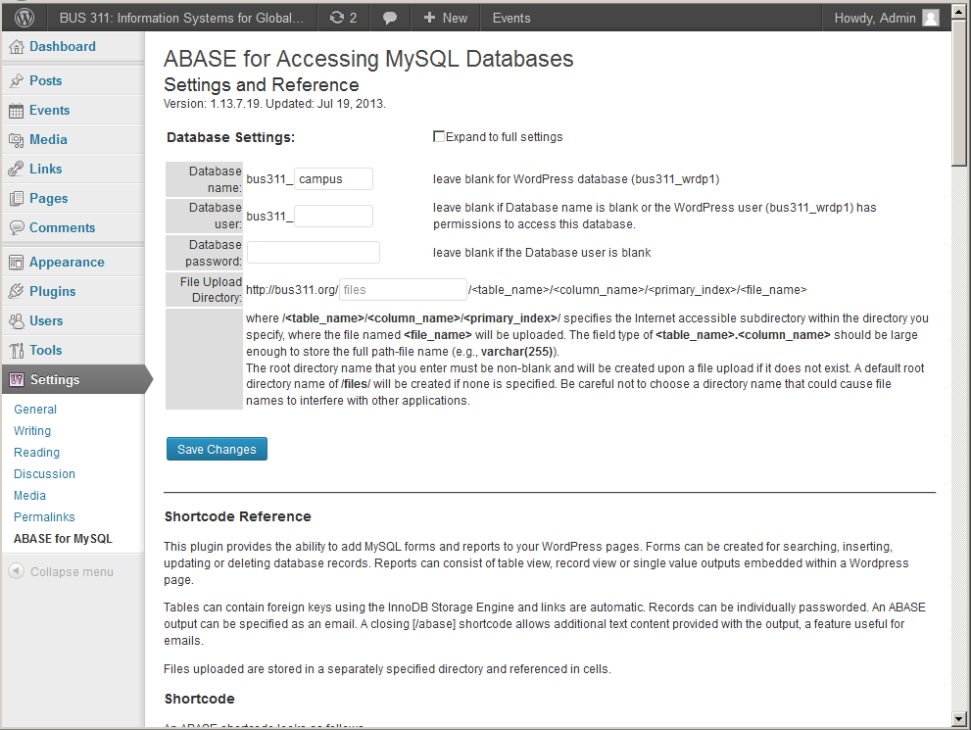Image resolution: width=971 pixels, height=730 pixels.
Task: Click the Users people icon
Action: (17, 320)
